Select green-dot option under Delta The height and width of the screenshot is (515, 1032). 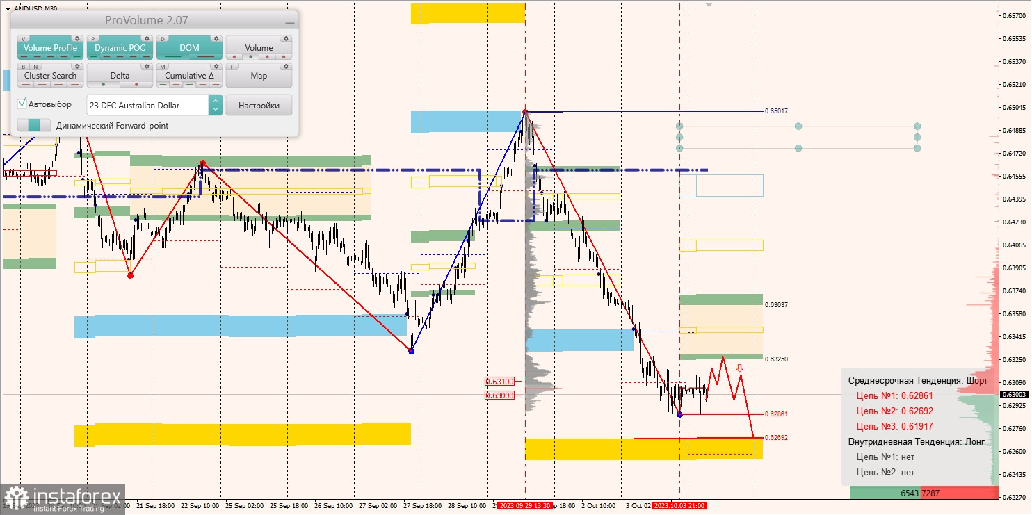click(103, 85)
